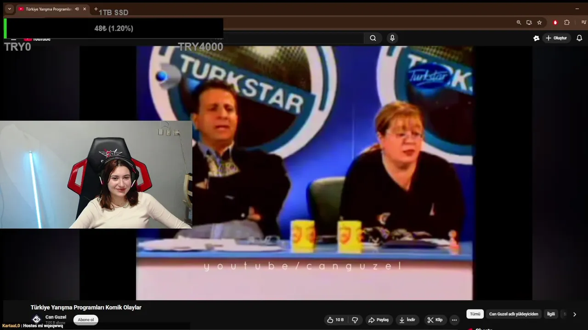Click the Oluştur create button
The width and height of the screenshot is (588, 330).
pos(556,38)
